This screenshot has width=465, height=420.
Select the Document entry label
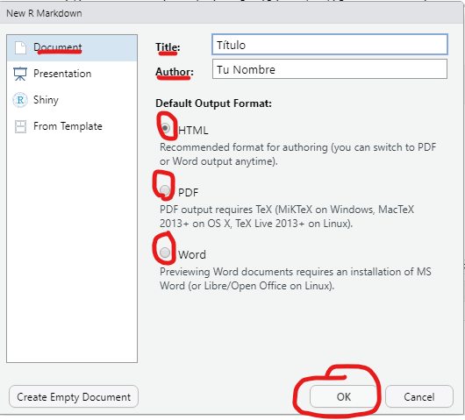coord(58,47)
